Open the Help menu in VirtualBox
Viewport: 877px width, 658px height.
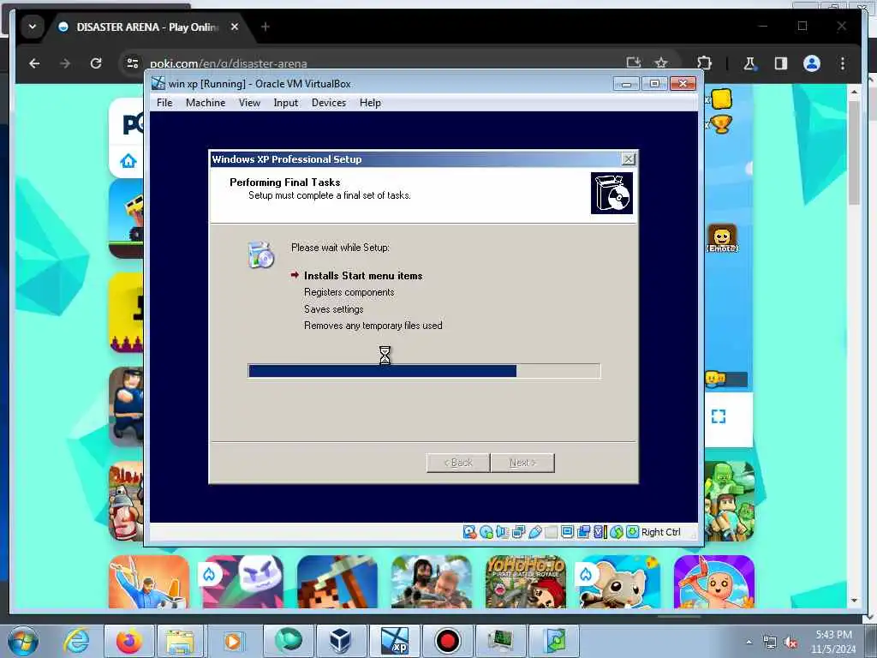point(370,103)
